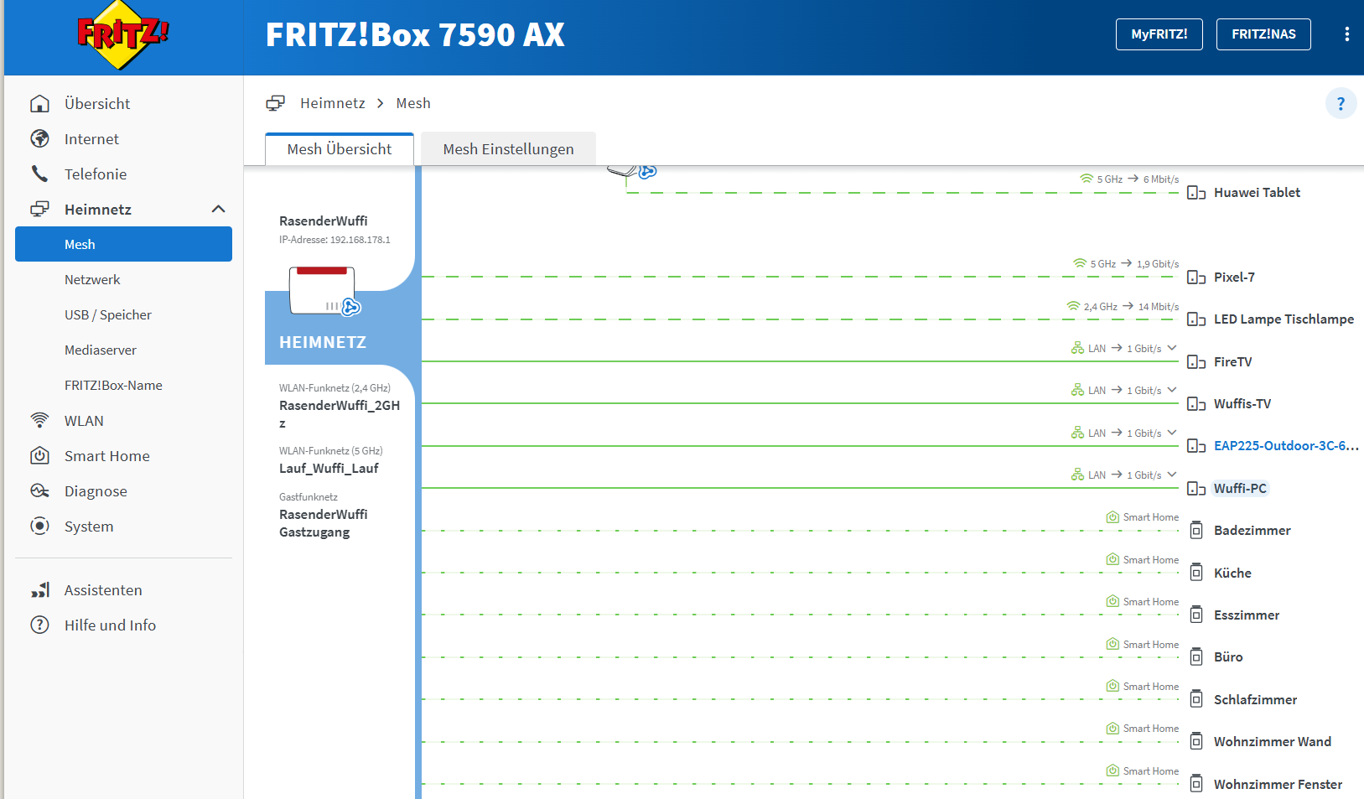The width and height of the screenshot is (1364, 799).
Task: Click the Pixel-7 device icon
Action: click(x=1196, y=278)
